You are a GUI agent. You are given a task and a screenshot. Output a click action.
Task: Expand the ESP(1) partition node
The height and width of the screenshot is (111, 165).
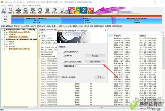[5, 44]
